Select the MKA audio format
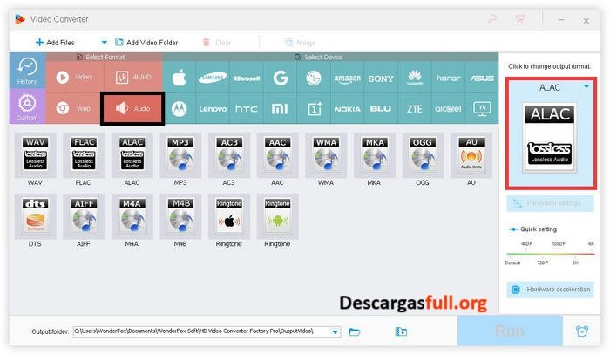The image size is (610, 355). click(374, 155)
